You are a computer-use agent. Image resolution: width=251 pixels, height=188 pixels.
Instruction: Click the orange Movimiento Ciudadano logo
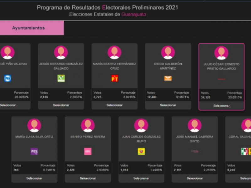[x=168, y=78]
